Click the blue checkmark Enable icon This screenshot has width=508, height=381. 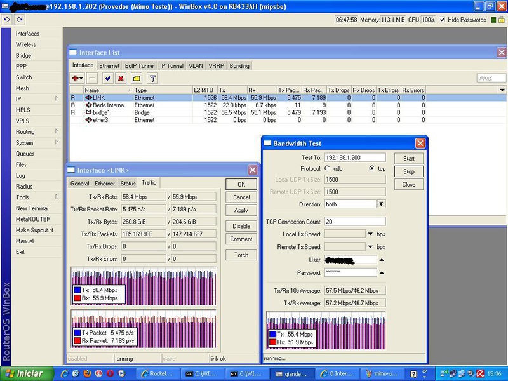pyautogui.click(x=107, y=78)
